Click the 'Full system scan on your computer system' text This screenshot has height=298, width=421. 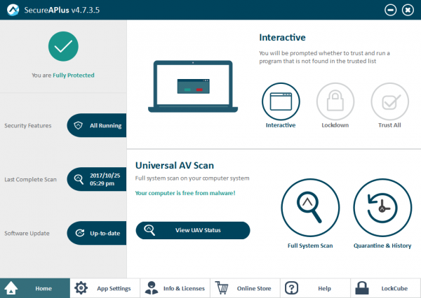click(192, 178)
